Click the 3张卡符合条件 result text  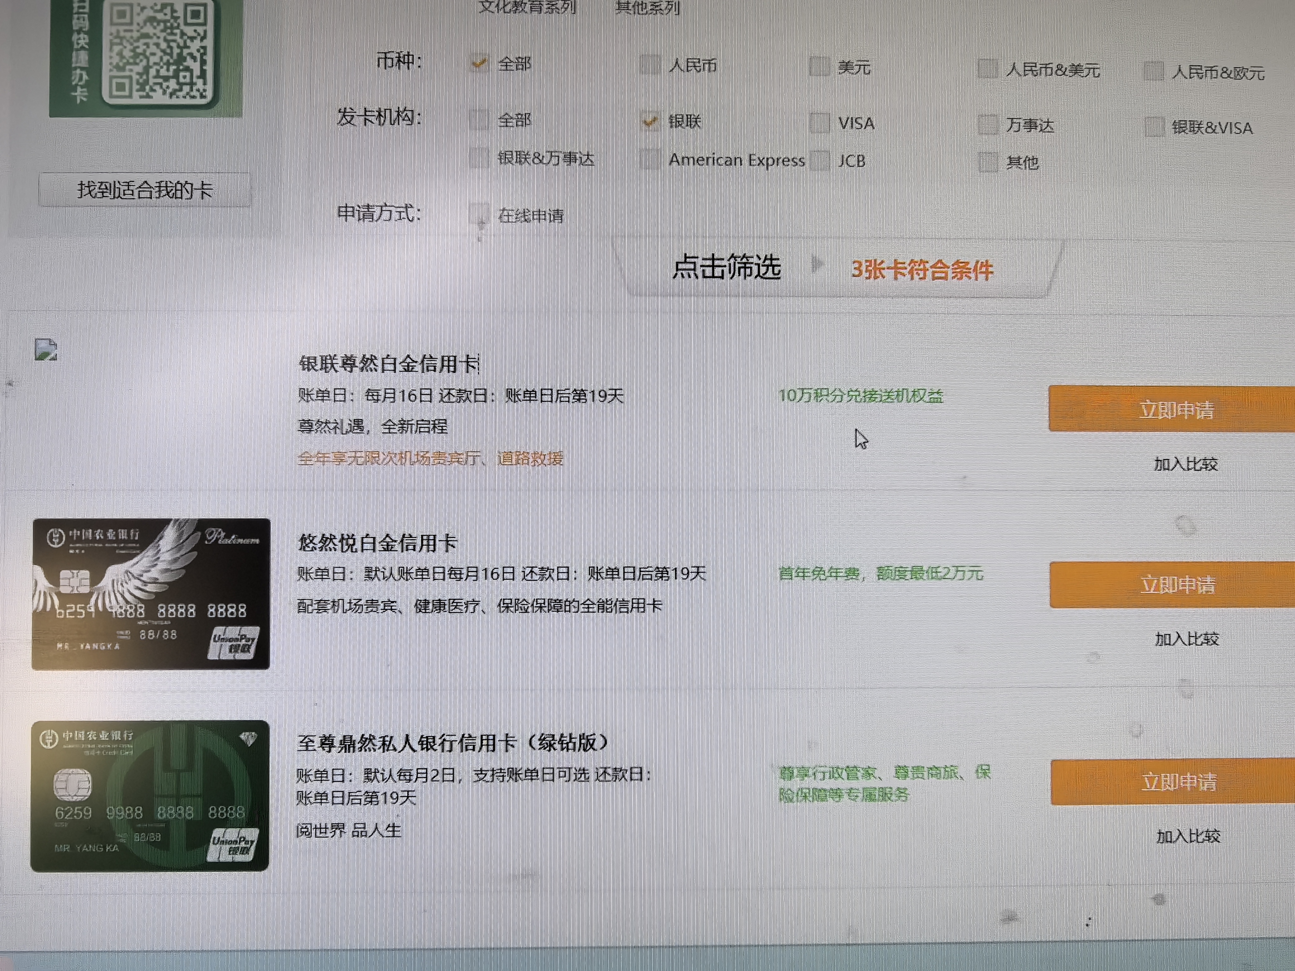tap(922, 270)
